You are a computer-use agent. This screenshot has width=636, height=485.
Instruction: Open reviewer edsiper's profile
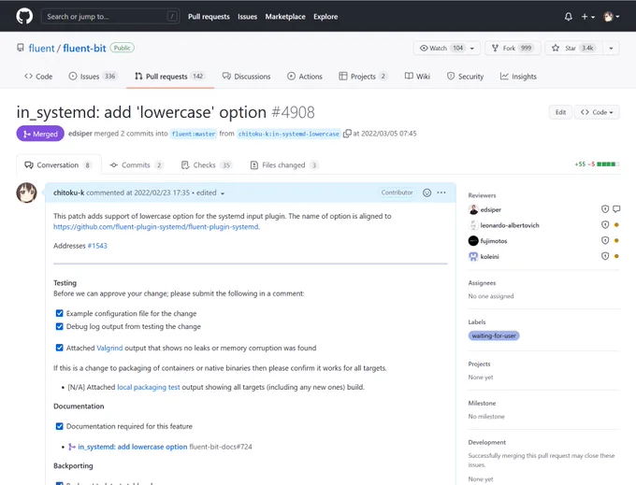pos(490,209)
